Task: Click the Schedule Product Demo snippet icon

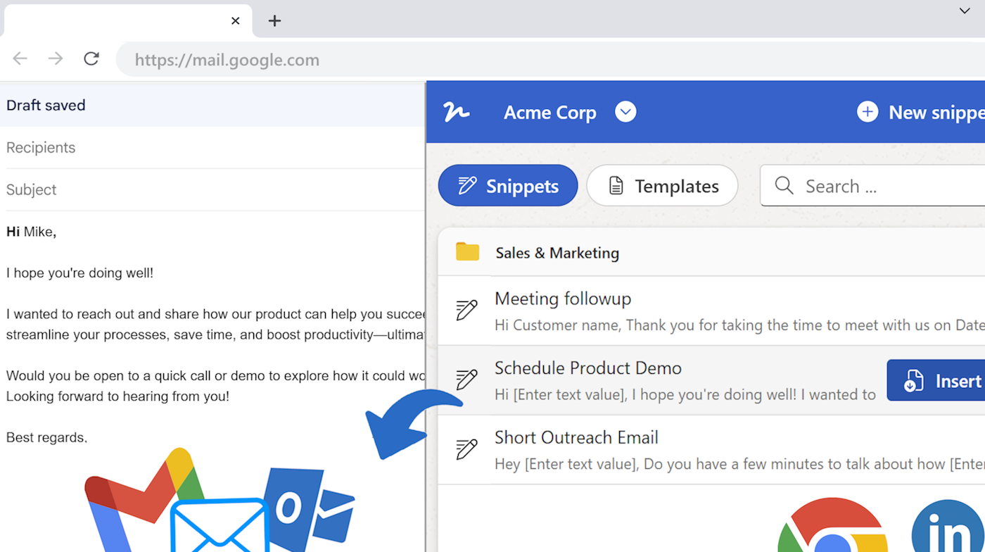Action: 466,379
